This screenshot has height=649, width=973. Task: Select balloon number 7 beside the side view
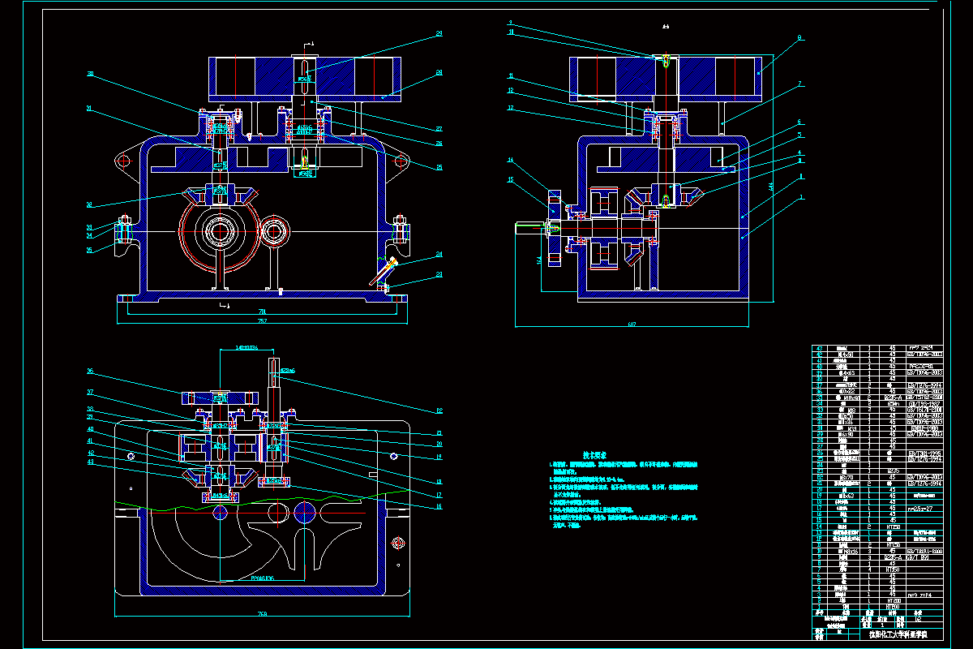[799, 84]
